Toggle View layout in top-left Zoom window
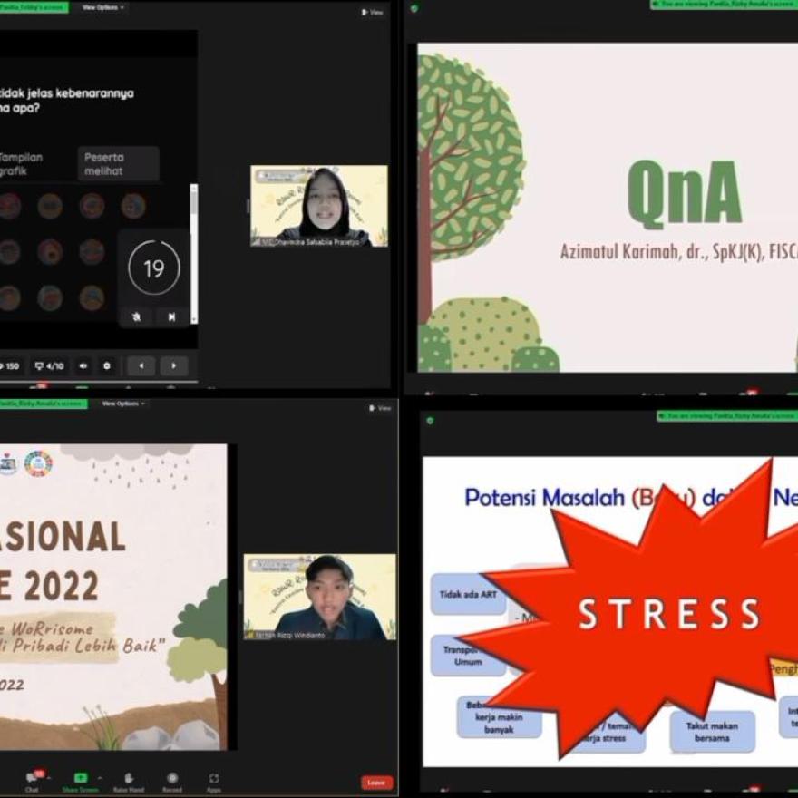This screenshot has width=798, height=798. [x=373, y=12]
